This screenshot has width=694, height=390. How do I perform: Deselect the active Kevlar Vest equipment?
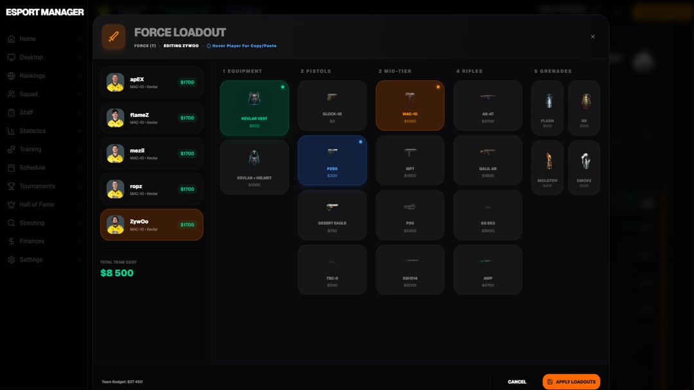[254, 107]
